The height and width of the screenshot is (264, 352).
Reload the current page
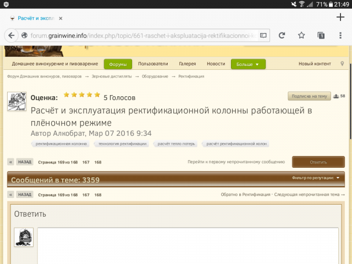(x=282, y=36)
